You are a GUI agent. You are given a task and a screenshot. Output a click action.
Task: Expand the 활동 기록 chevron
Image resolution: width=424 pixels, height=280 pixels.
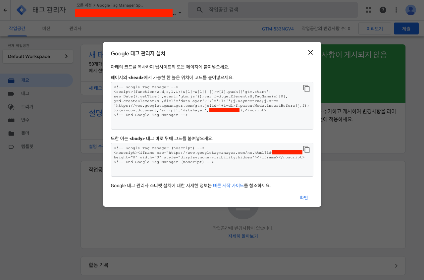click(x=396, y=265)
